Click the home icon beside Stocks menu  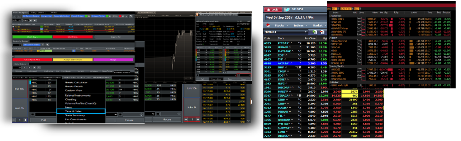268,25
